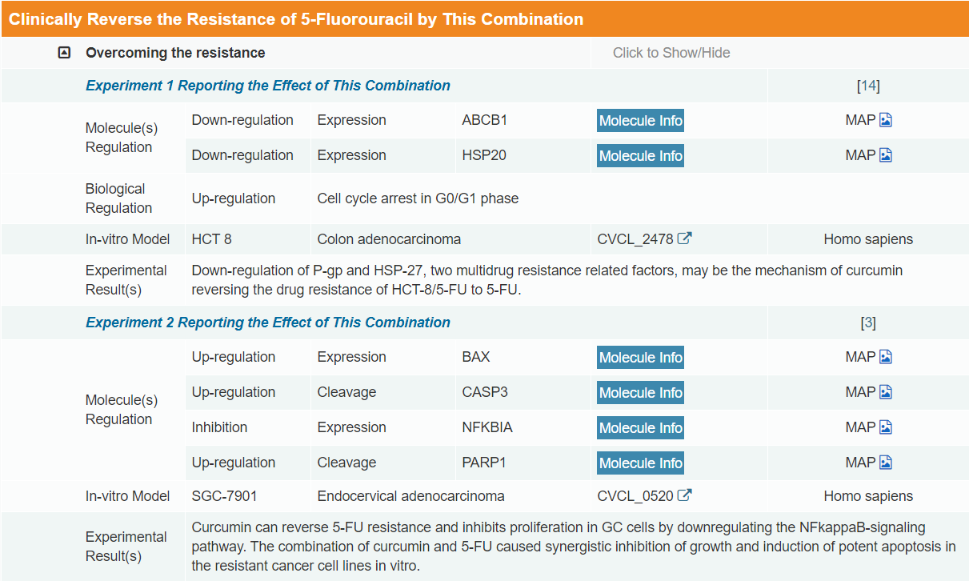This screenshot has height=581, width=969.
Task: Open reference 3 citation link
Action: 868,323
